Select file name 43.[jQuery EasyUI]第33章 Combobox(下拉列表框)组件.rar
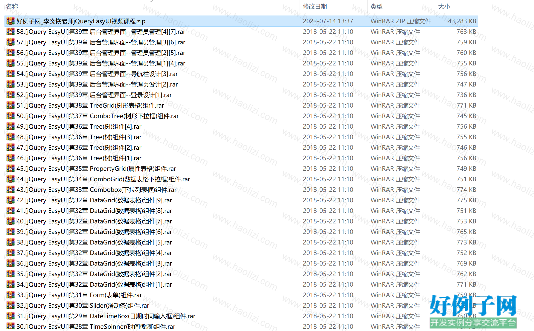Screen dimensions: 534x331 click(x=97, y=190)
